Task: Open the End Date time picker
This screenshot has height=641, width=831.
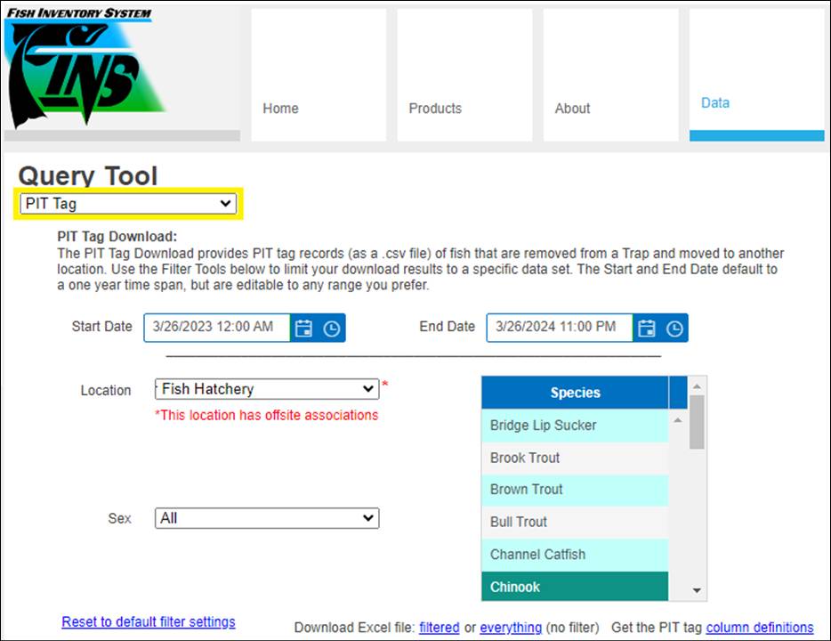Action: tap(674, 328)
